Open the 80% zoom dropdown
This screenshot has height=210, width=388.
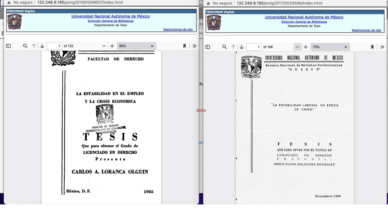pos(136,46)
